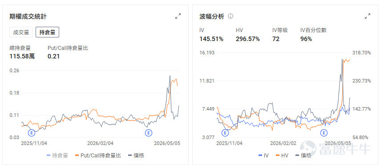Open the info icon next to 波幅分析
The image size is (380, 165).
(x=230, y=16)
